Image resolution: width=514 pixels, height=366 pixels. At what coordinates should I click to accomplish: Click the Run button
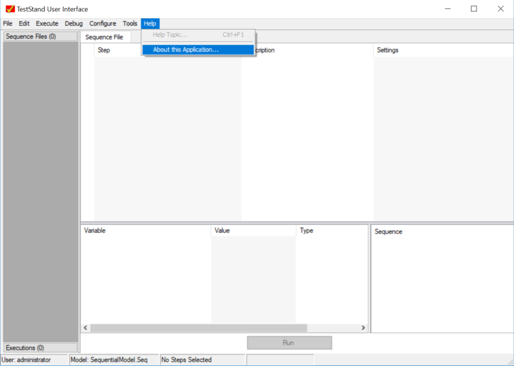[289, 343]
